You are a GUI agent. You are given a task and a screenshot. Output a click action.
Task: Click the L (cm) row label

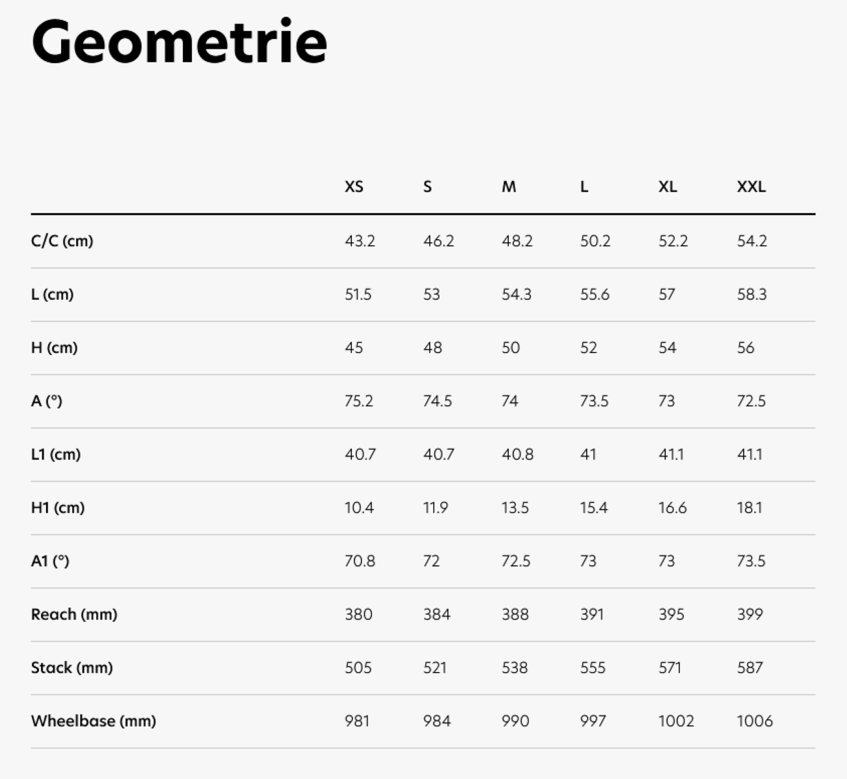tap(53, 295)
